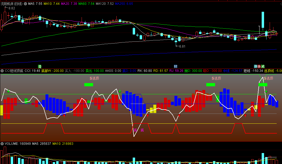The image size is (282, 164).
Task: Click the 中线: -124.57 value
Action: 233,71
